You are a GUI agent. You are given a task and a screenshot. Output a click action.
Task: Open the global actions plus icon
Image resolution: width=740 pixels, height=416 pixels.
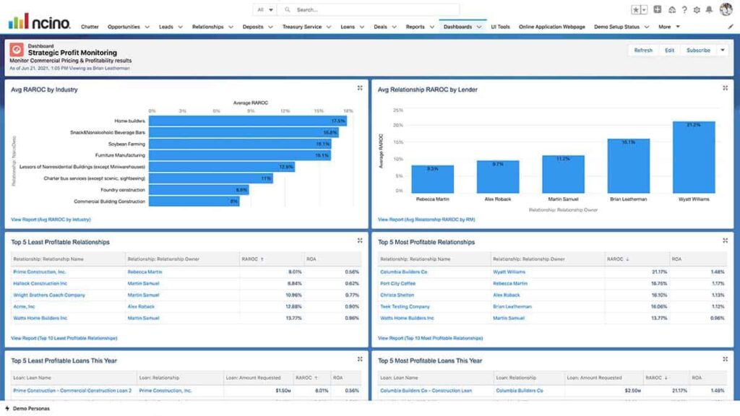658,9
